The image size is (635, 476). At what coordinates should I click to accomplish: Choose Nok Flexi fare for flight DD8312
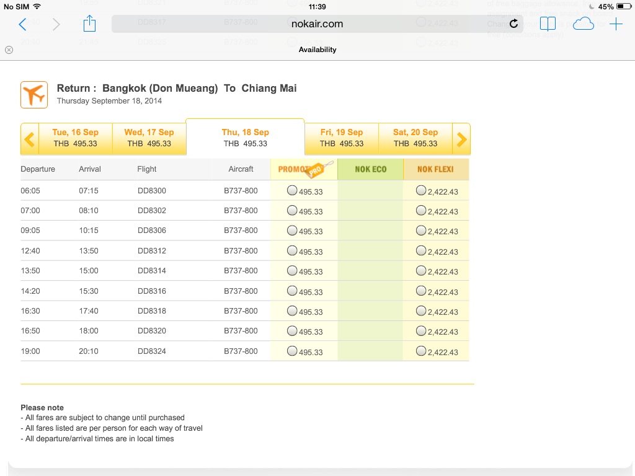421,250
